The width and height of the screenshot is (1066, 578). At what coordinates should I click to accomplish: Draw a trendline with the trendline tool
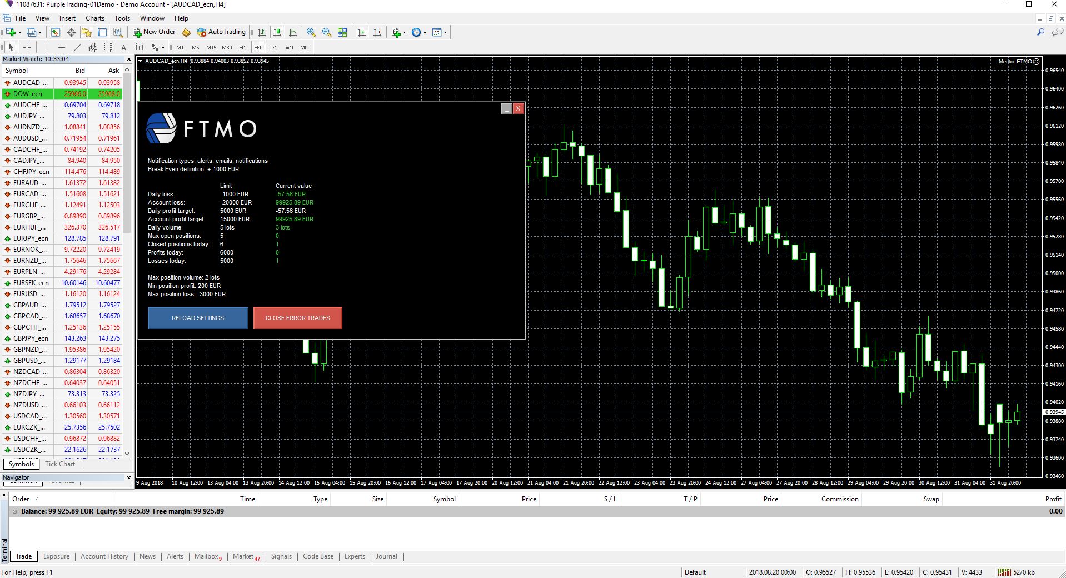(x=77, y=47)
